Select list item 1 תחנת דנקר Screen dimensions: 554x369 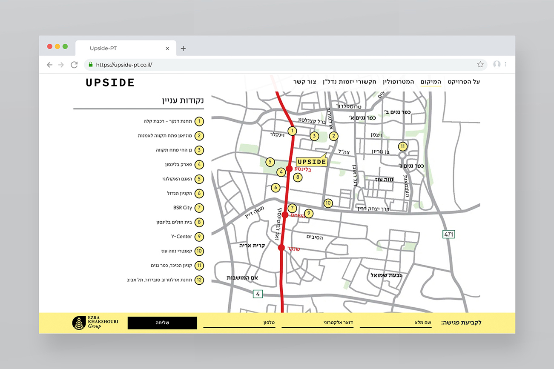pyautogui.click(x=173, y=121)
